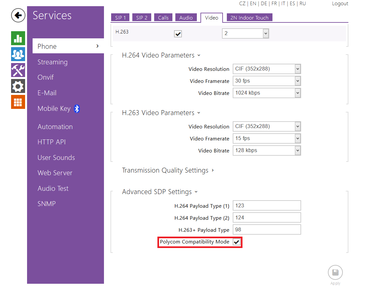Open H.264 Video Bitrate dropdown
Screen dimensions: 366x287
pyautogui.click(x=267, y=93)
